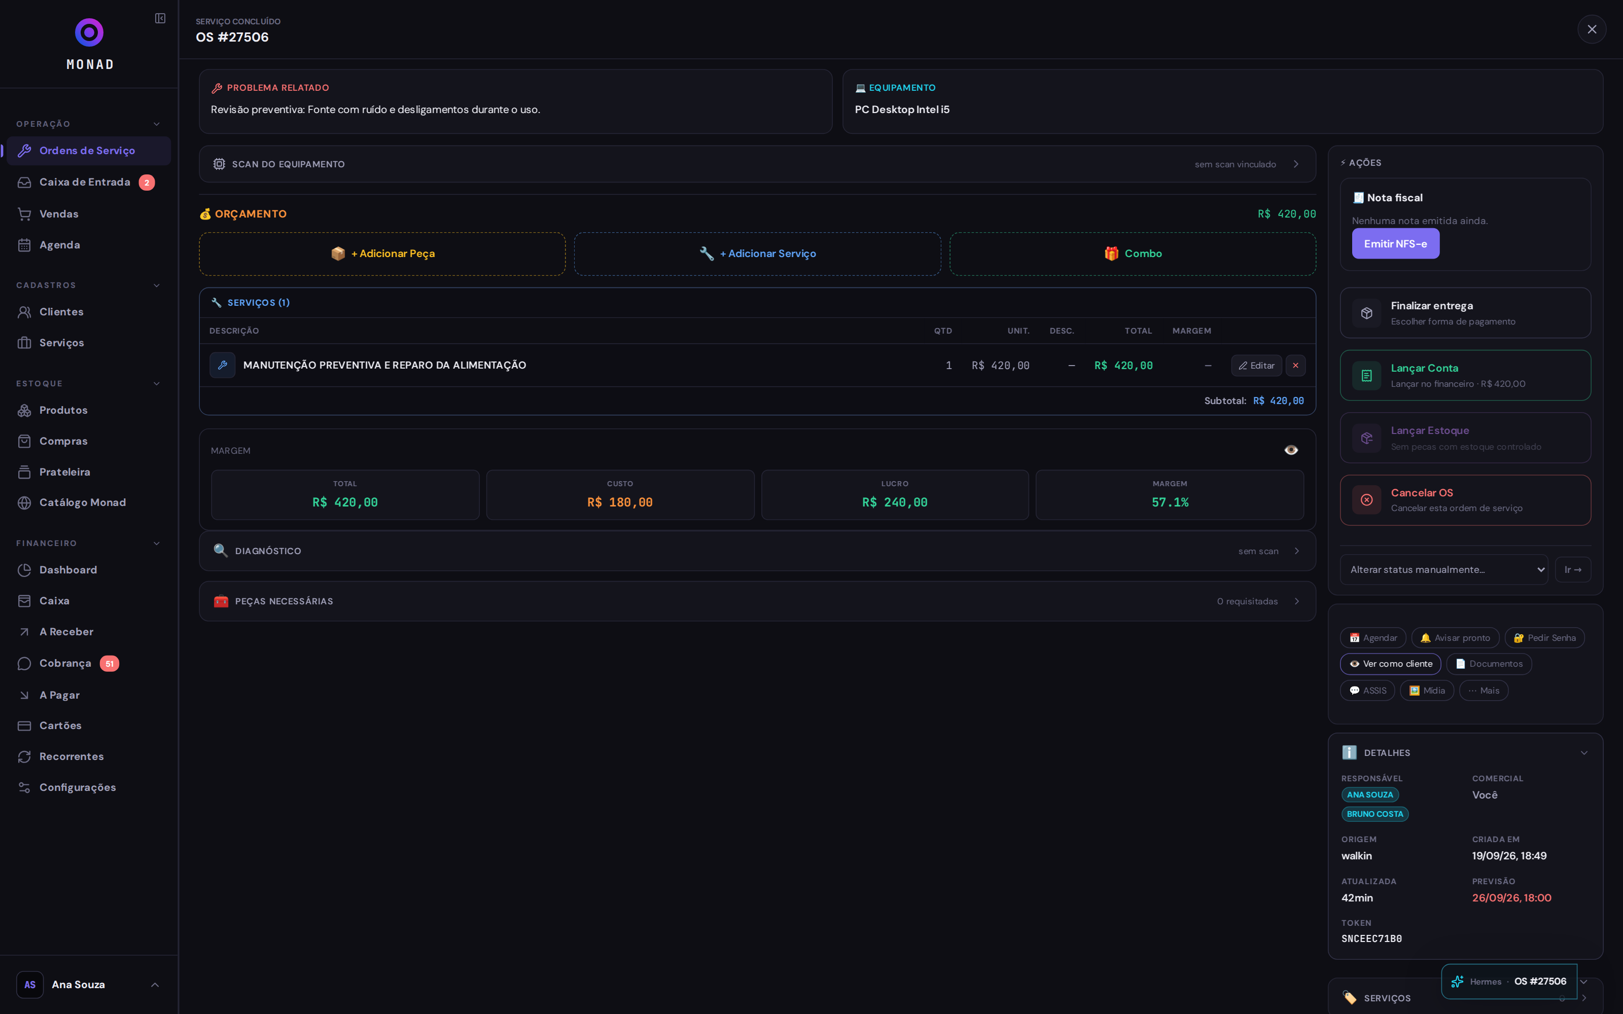Remove the service row with red X
Viewport: 1623px width, 1014px height.
(x=1295, y=366)
